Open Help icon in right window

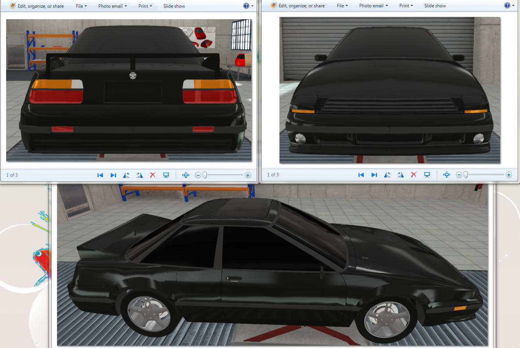tap(507, 5)
